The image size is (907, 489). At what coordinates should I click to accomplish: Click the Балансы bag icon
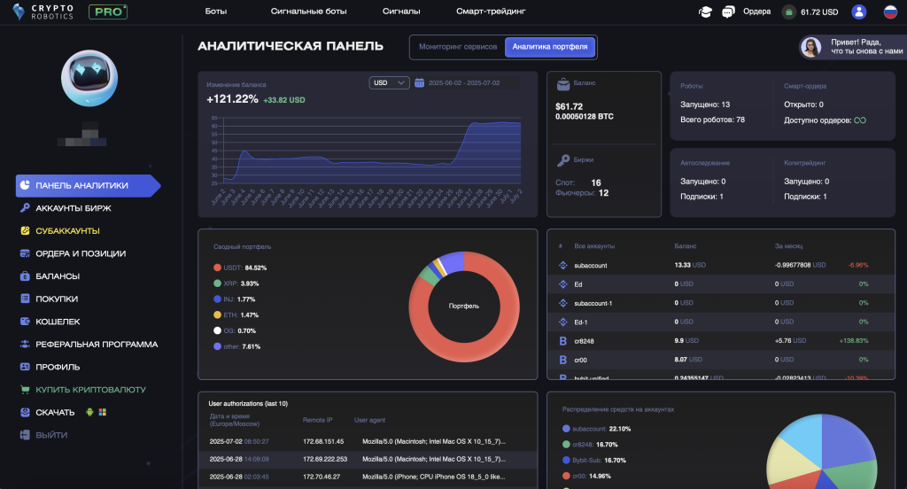tap(25, 276)
